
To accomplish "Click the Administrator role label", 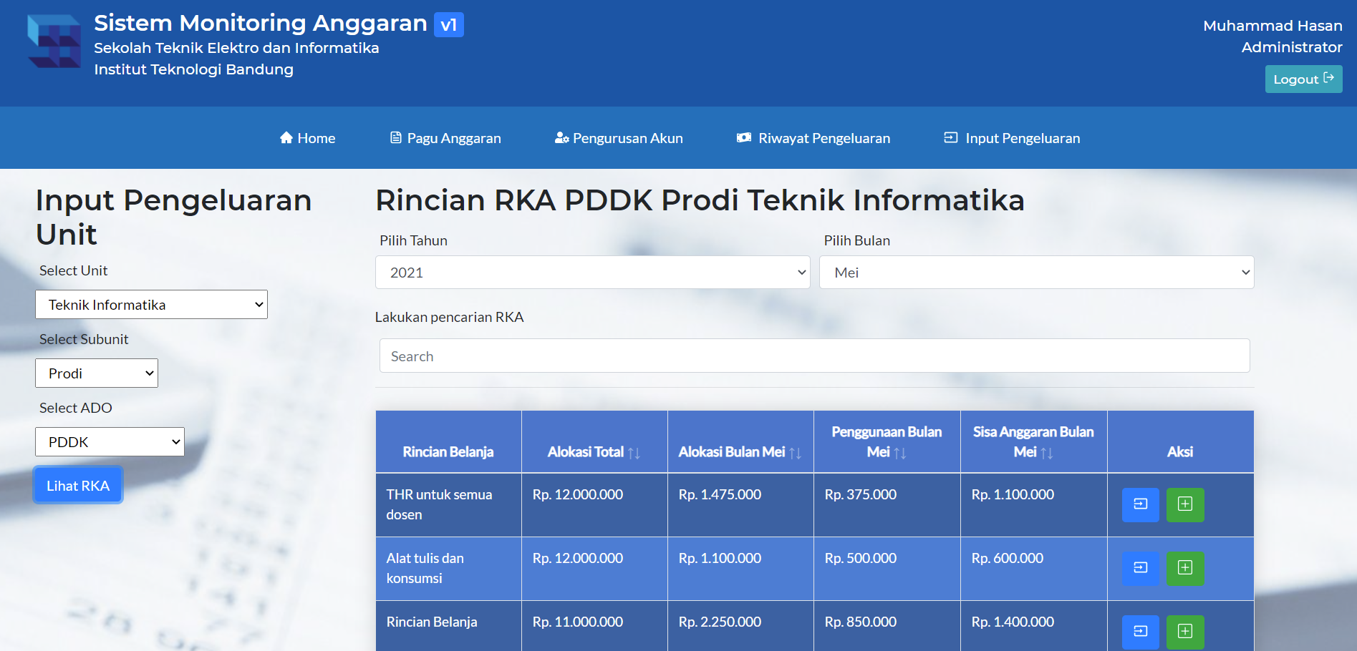I will coord(1292,47).
